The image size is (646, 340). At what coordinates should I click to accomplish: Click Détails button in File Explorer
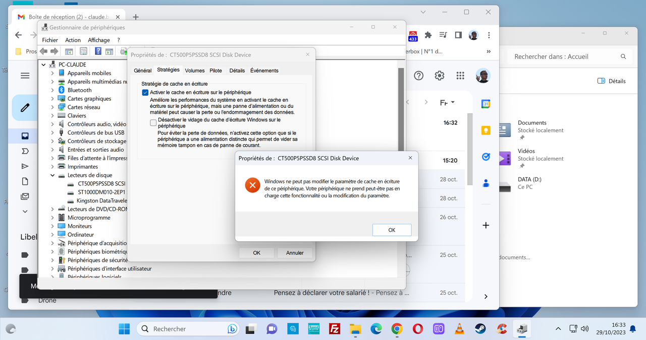[611, 81]
